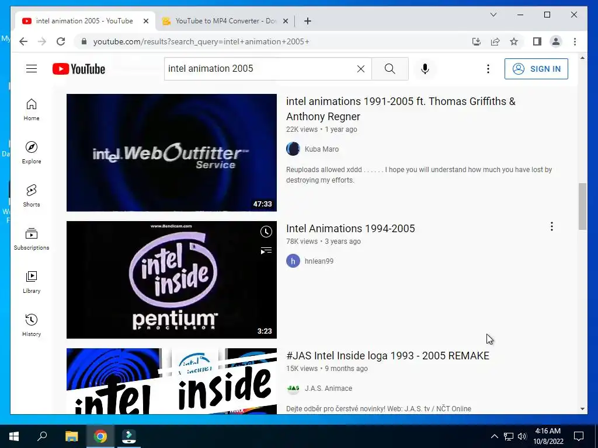Visit hnlean99 channel name link
This screenshot has height=448, width=598.
(319, 261)
